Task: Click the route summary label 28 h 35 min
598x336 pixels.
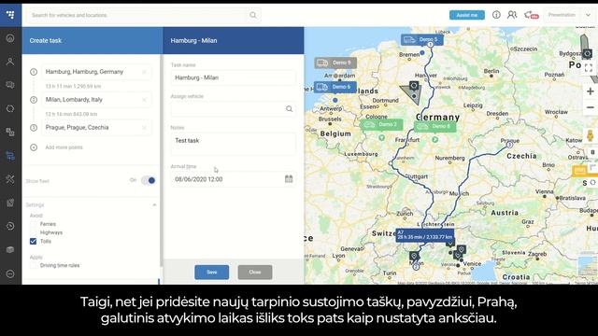Action: click(425, 234)
